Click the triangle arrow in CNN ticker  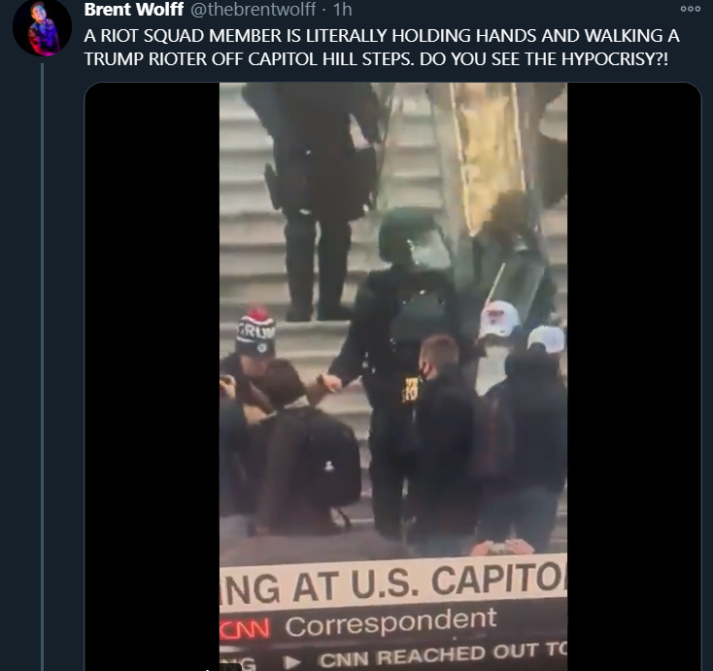(293, 662)
